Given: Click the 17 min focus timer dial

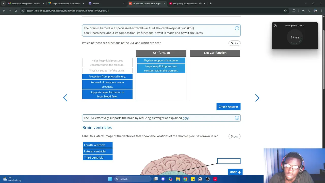Looking at the screenshot, I should coord(295,37).
